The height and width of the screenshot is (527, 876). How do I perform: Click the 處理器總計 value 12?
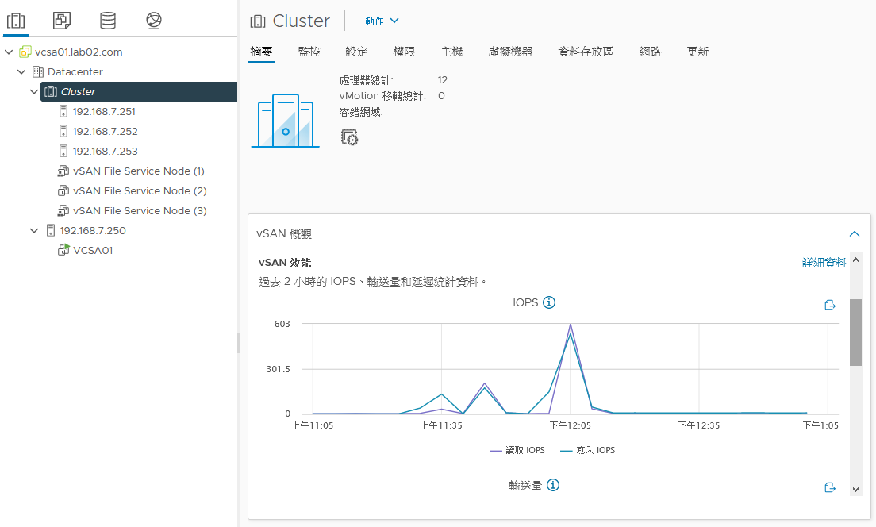click(x=443, y=80)
